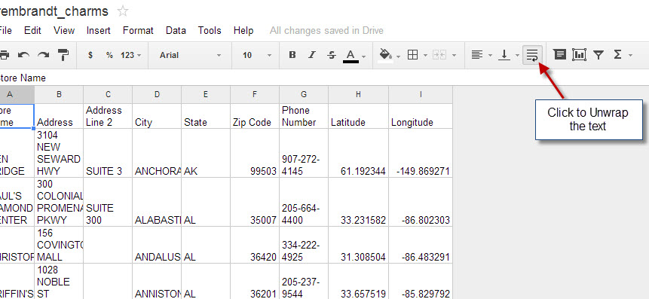Toggle bold formatting
This screenshot has width=649, height=299.
[292, 54]
